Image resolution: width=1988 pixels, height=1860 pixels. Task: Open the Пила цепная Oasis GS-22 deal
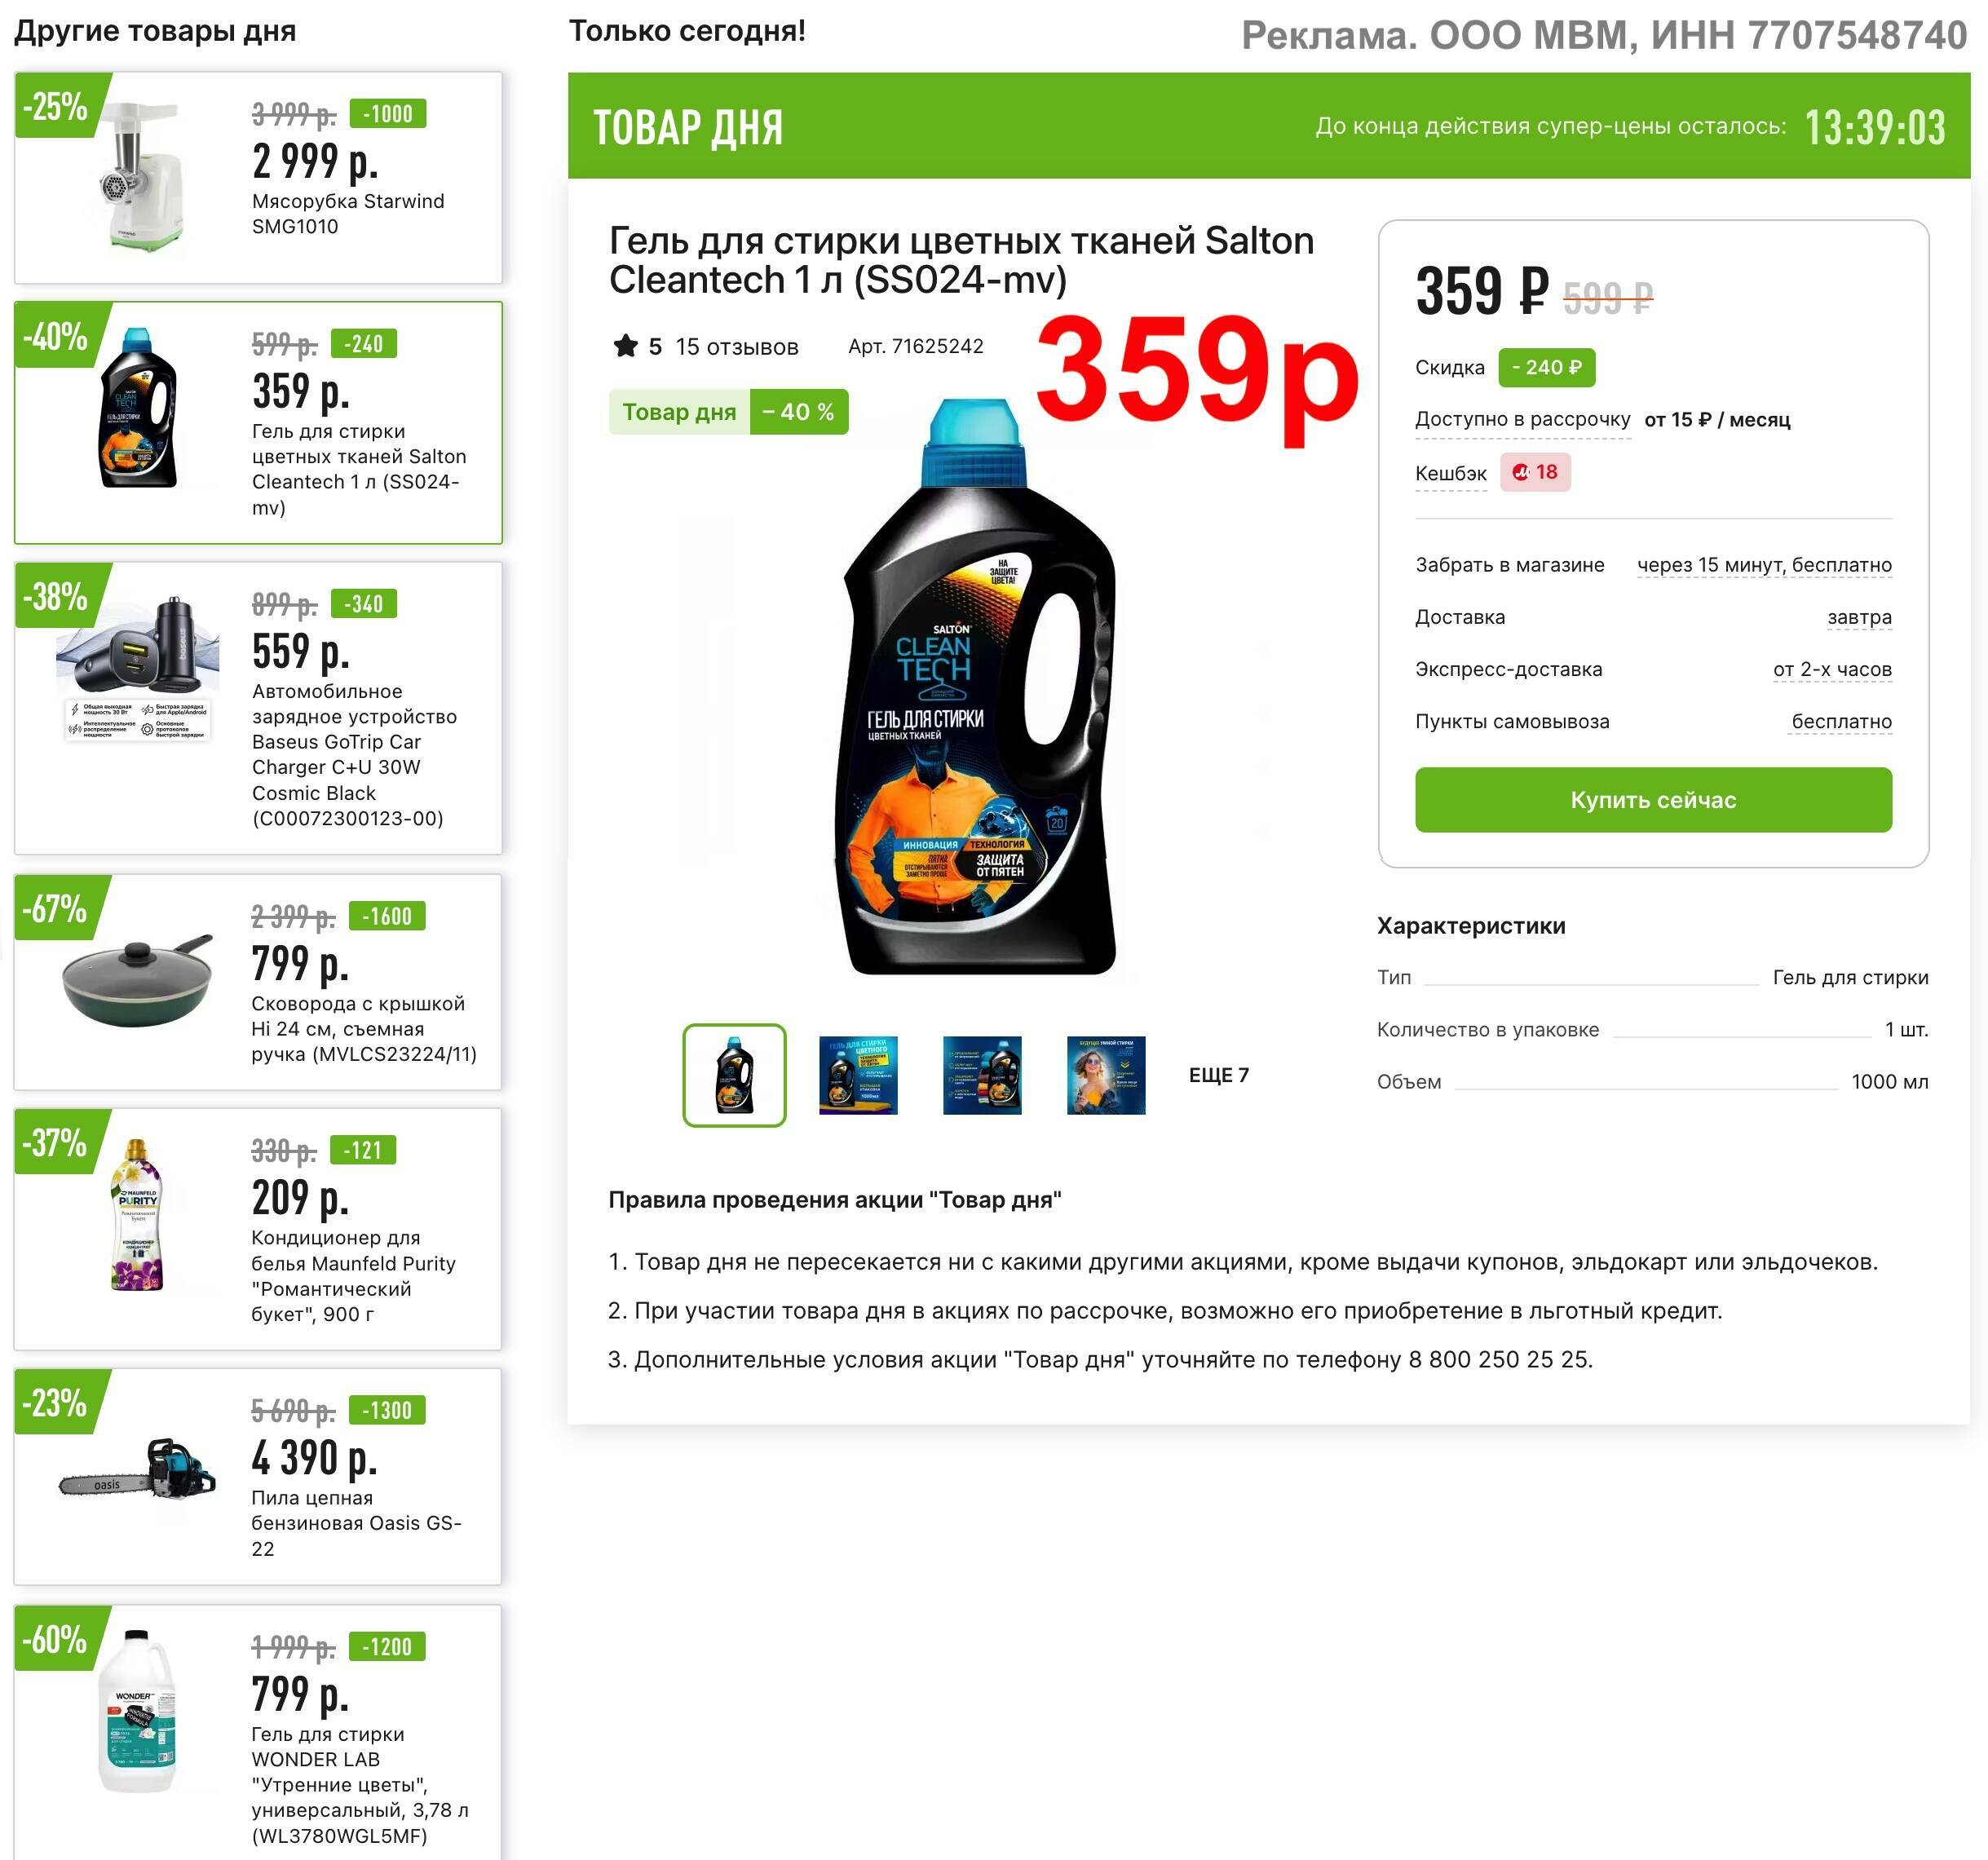coord(258,1476)
